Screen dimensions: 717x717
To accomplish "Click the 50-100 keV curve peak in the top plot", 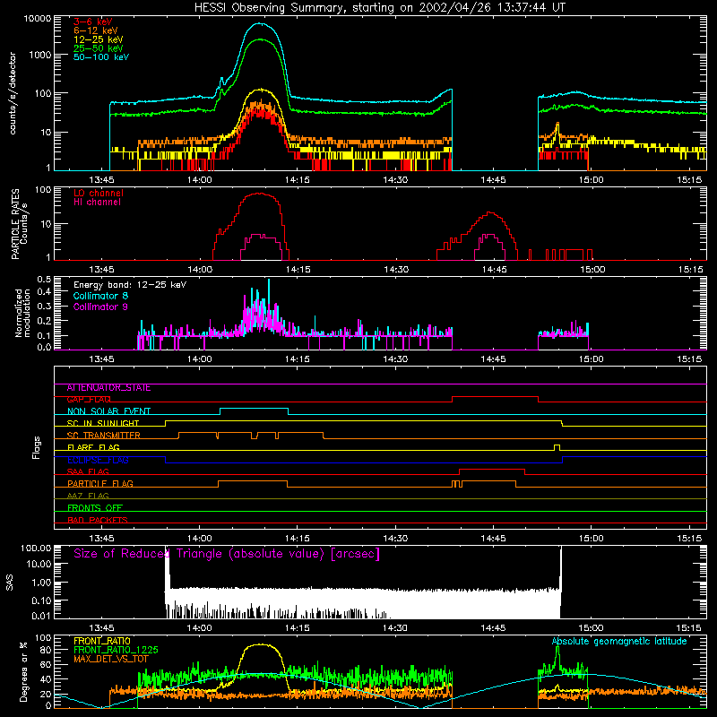I will click(x=260, y=24).
